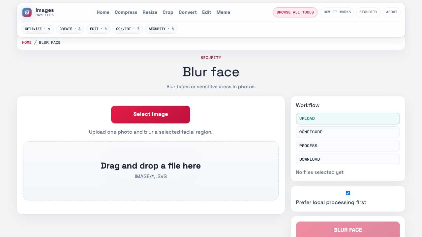Open the Meme menu item
Image resolution: width=422 pixels, height=237 pixels.
coord(223,12)
